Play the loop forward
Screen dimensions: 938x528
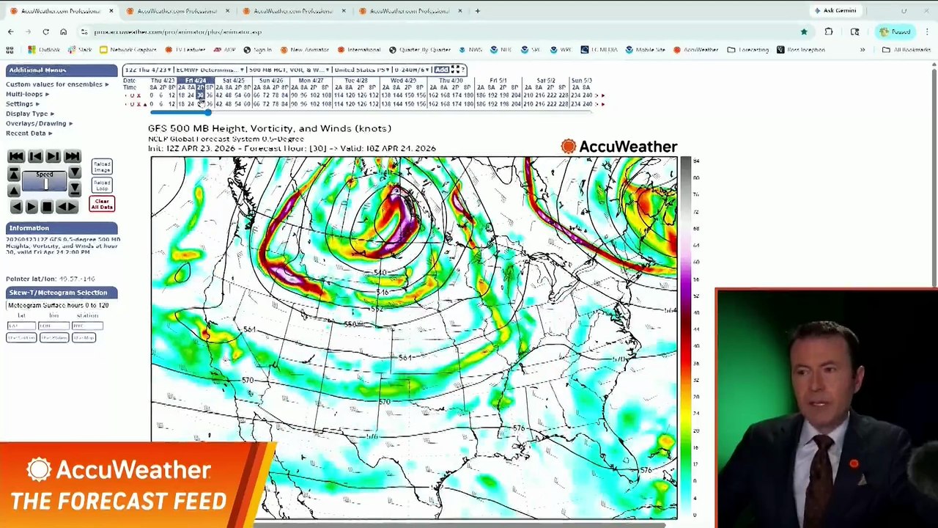pos(32,207)
